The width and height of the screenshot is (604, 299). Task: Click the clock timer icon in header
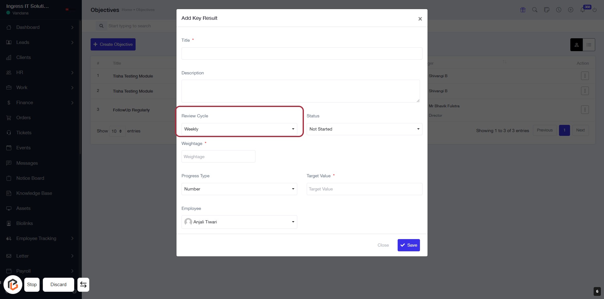[559, 10]
